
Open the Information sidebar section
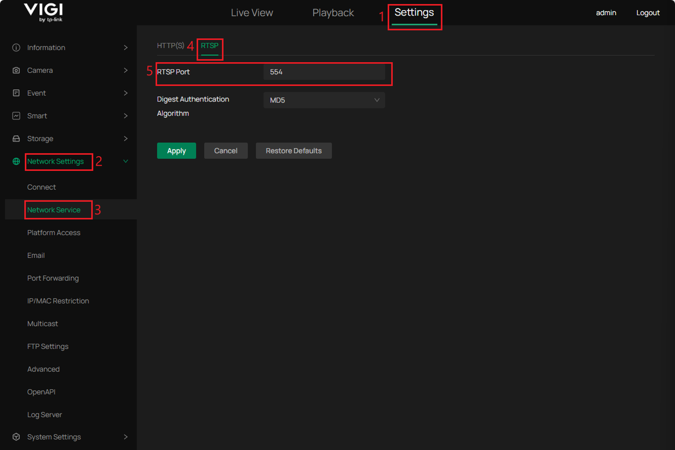pyautogui.click(x=46, y=48)
